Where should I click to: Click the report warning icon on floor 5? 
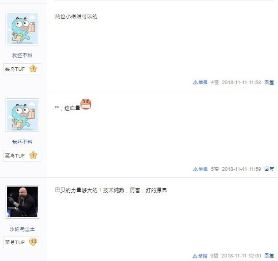(x=195, y=169)
